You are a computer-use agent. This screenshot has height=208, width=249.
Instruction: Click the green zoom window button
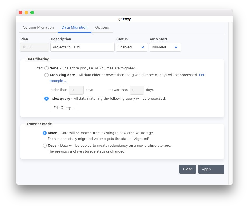coord(32,13)
